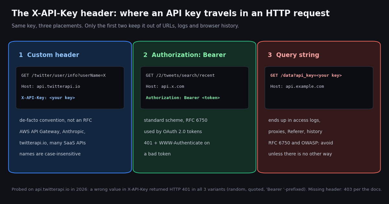Click the highlighted "Authorization: Bearer <token>" line
The width and height of the screenshot is (389, 204).
183,98
